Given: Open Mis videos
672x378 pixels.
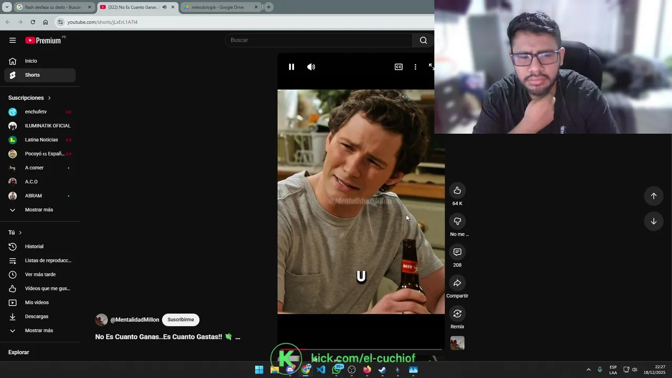Looking at the screenshot, I should tap(40, 302).
